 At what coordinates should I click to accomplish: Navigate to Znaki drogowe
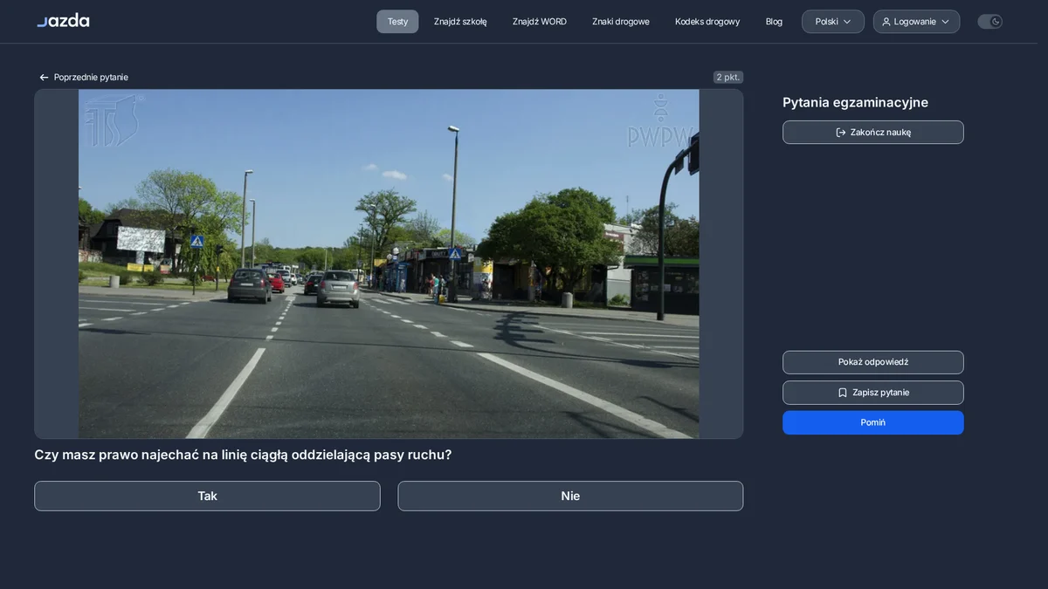click(621, 22)
